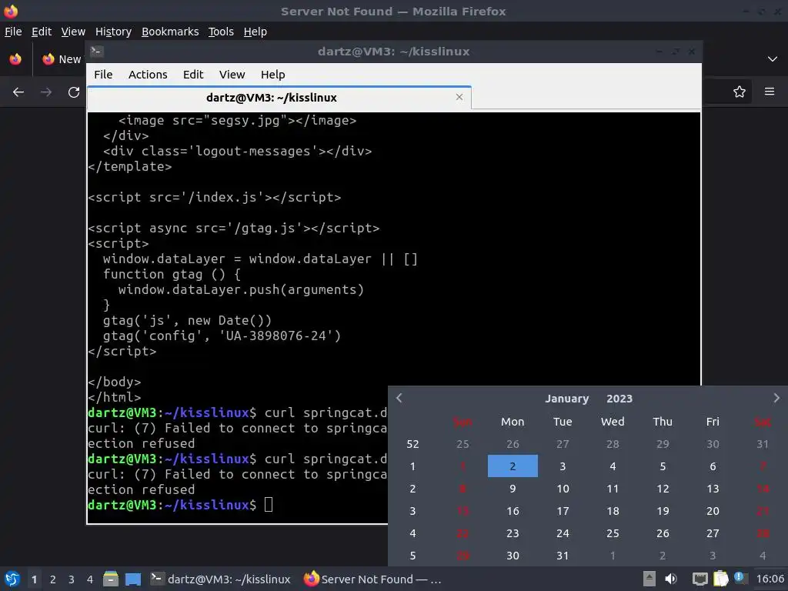This screenshot has height=591, width=788.
Task: Open Firefox Edit menu
Action: pyautogui.click(x=42, y=32)
